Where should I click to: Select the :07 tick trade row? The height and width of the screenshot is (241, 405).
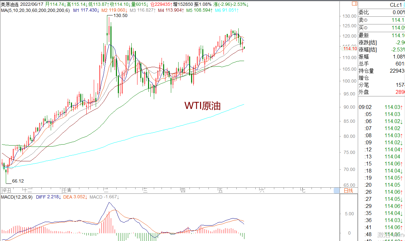[x=382, y=128]
